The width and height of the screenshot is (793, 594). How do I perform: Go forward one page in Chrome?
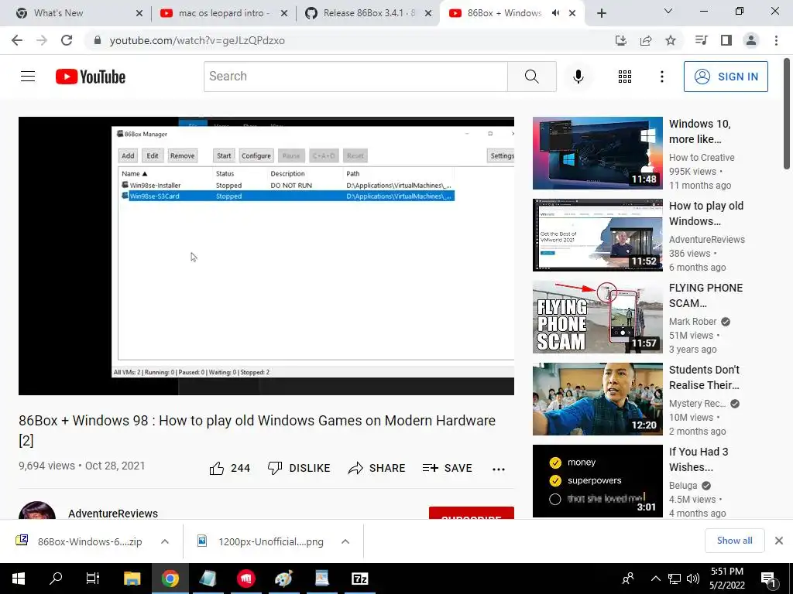42,40
